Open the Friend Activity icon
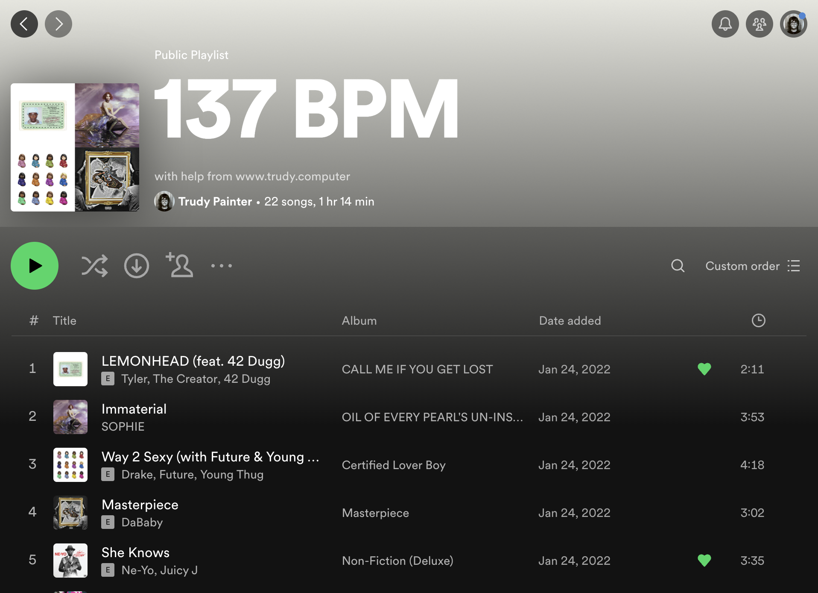 pyautogui.click(x=759, y=24)
